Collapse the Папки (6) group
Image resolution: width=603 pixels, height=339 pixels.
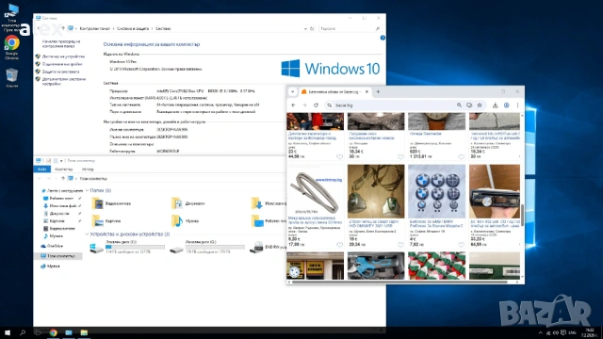pos(87,190)
